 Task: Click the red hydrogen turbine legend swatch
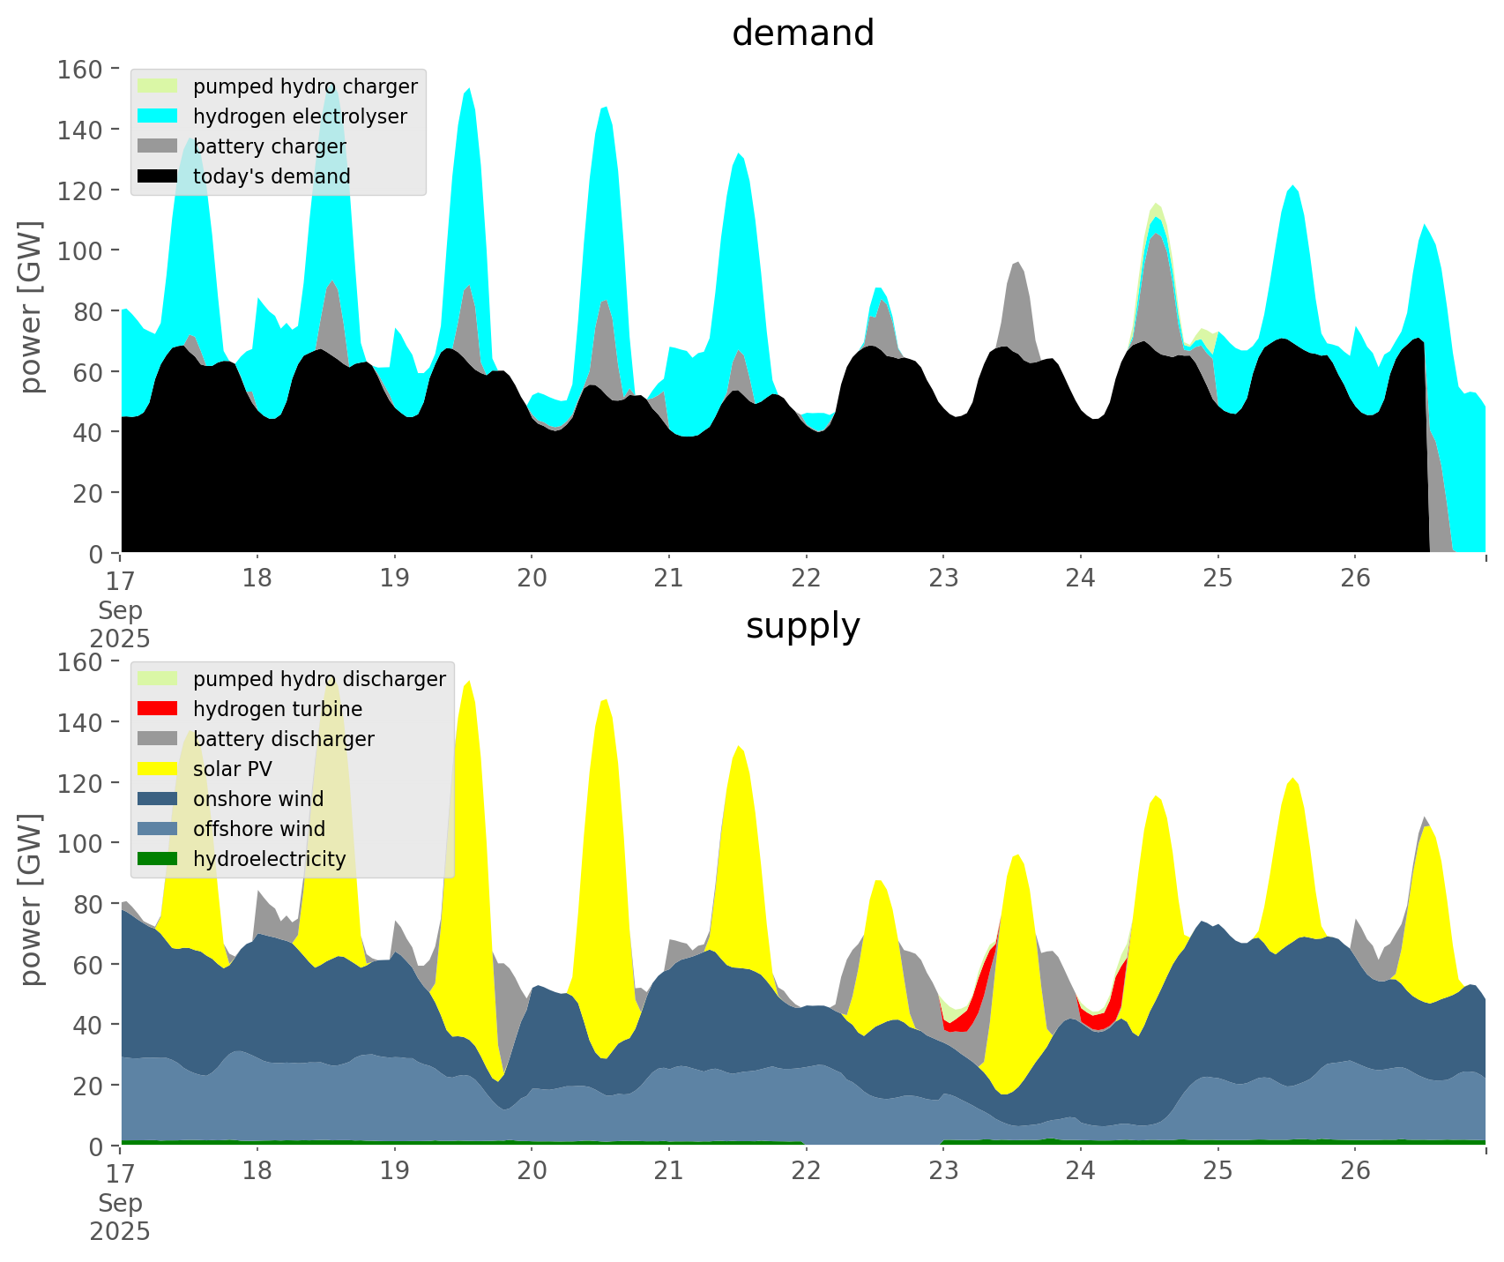[x=158, y=709]
